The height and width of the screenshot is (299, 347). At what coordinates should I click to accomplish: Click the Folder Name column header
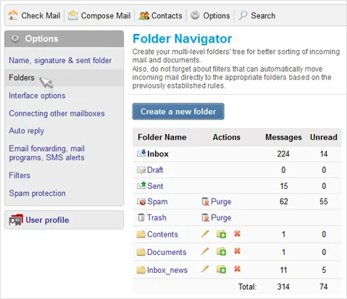click(162, 137)
